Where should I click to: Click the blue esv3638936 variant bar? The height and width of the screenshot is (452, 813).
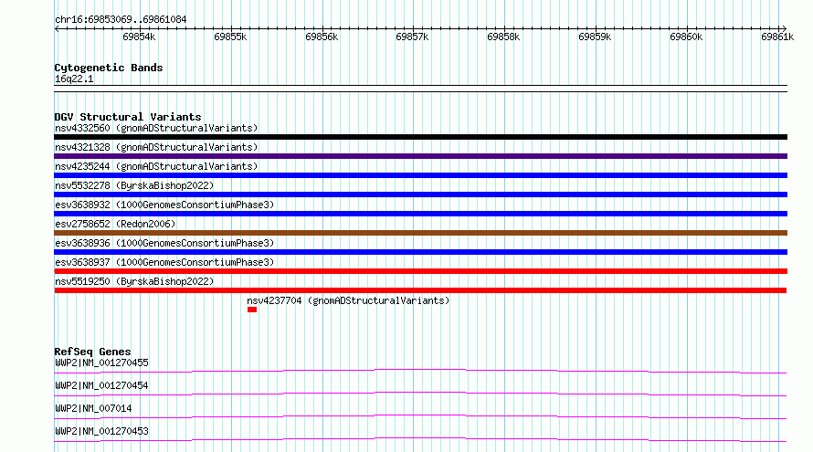420,252
